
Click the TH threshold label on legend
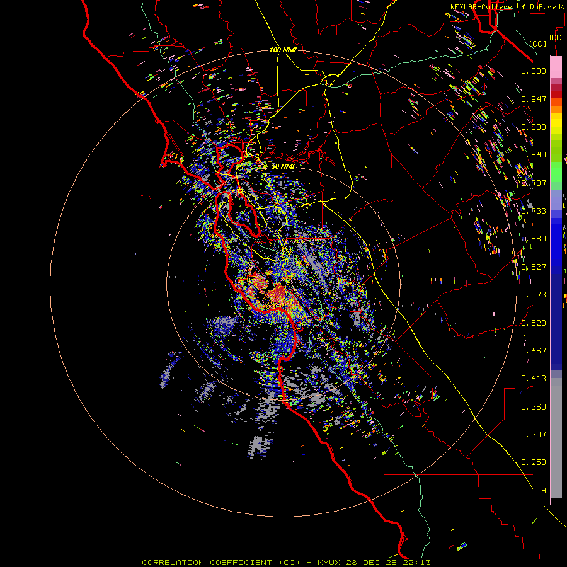coord(541,490)
